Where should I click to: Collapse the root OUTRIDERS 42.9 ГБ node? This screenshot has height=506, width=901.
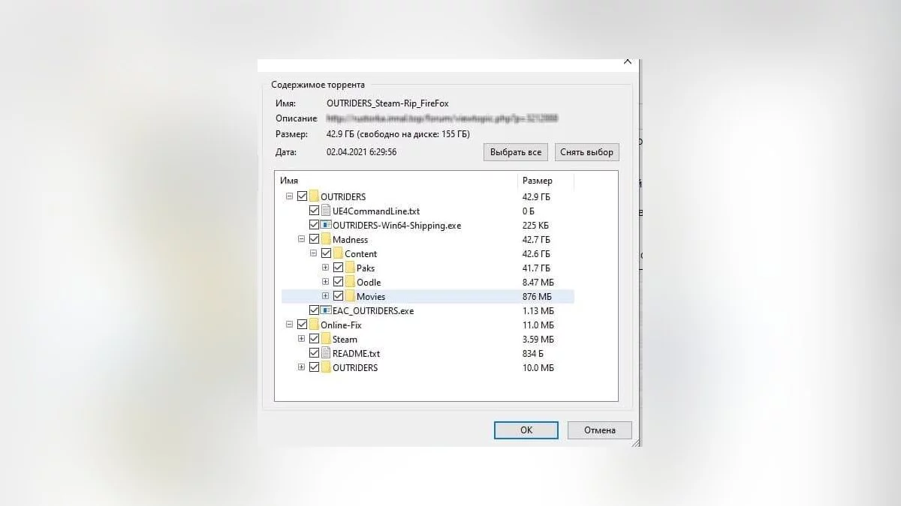point(290,196)
